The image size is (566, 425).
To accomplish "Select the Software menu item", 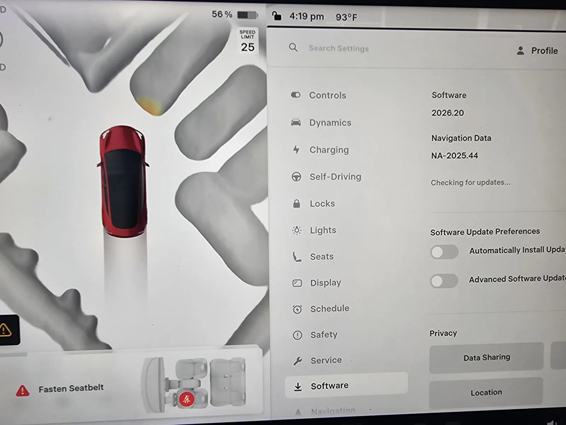I will click(x=346, y=385).
